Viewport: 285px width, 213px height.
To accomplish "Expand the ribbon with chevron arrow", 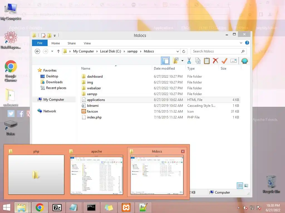I will [x=241, y=43].
